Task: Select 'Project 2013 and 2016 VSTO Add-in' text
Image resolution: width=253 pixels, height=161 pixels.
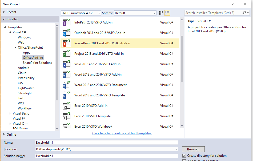Action: pyautogui.click(x=99, y=54)
